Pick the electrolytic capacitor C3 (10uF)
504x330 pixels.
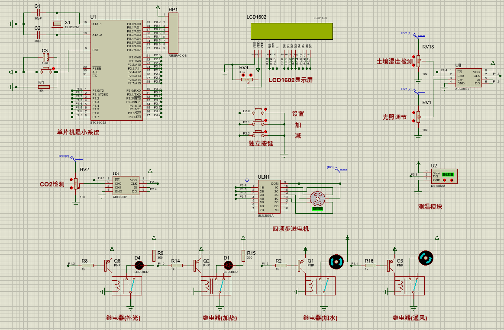point(46,58)
